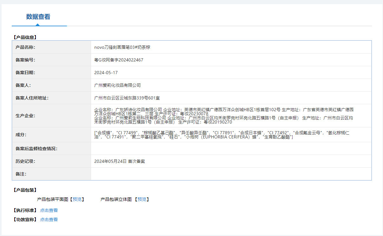Click the 产品包装立体图 label
The height and width of the screenshot is (236, 383).
tap(116, 199)
